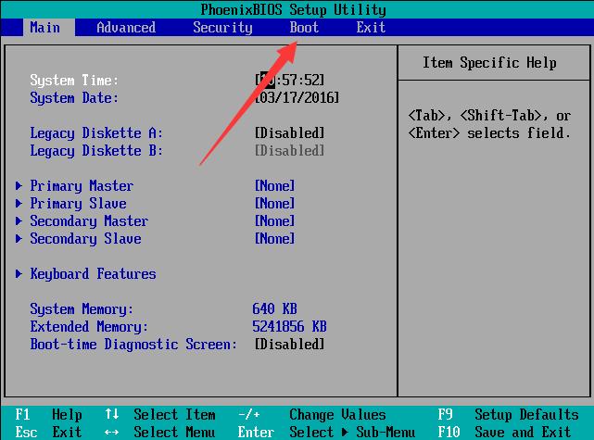
Task: Click the F10 Save and Exit hint
Action: tap(504, 432)
